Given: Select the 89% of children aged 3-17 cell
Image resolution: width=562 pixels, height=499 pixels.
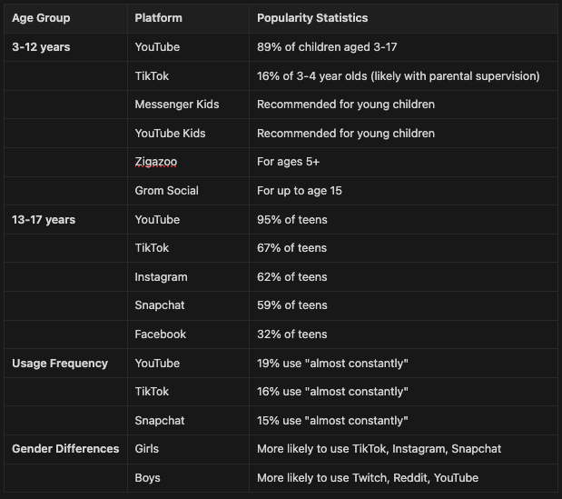Looking at the screenshot, I should pos(327,47).
